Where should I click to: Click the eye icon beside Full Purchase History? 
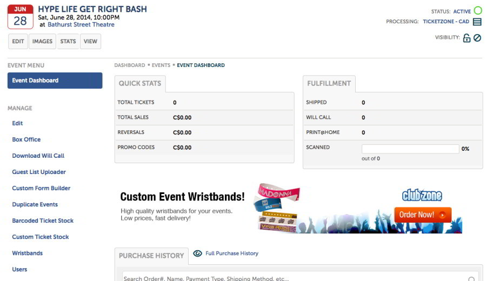[x=197, y=253]
